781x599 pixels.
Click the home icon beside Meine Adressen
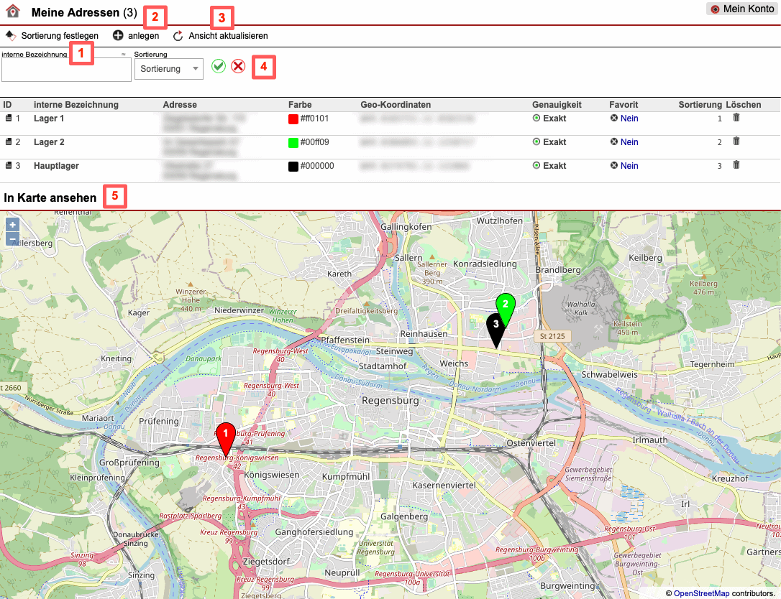[x=12, y=11]
